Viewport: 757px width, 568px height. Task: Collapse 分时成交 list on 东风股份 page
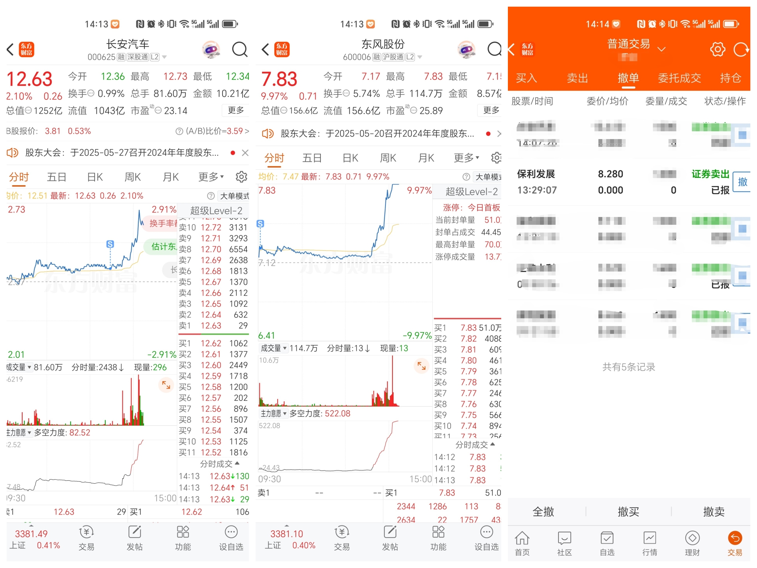pos(475,444)
